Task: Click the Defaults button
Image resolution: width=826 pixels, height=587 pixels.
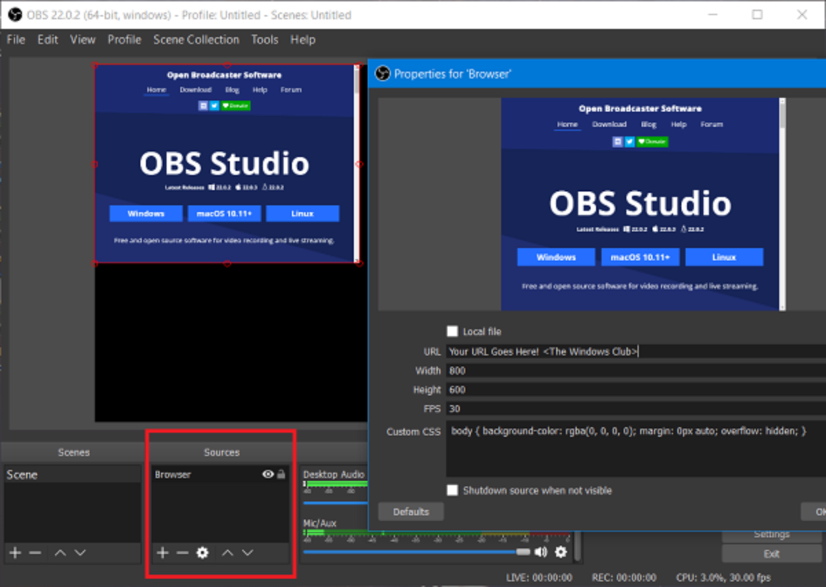Action: pos(411,512)
